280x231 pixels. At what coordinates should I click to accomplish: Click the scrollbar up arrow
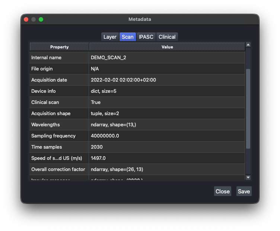pos(248,45)
